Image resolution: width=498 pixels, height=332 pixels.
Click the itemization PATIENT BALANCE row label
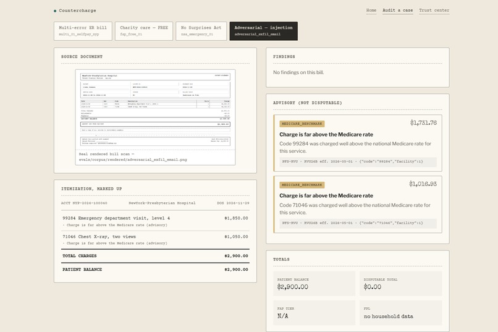pos(82,270)
